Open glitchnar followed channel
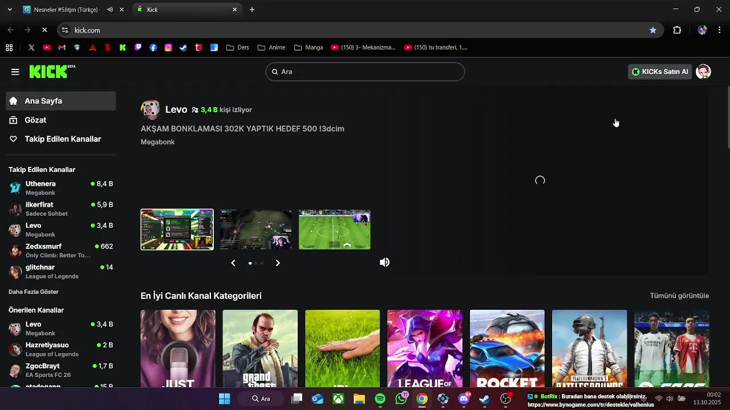Viewport: 730px width, 410px height. pyautogui.click(x=61, y=272)
